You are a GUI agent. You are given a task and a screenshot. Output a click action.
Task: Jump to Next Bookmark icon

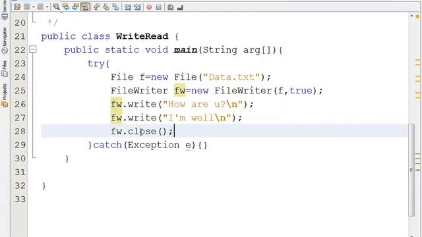[106, 7]
